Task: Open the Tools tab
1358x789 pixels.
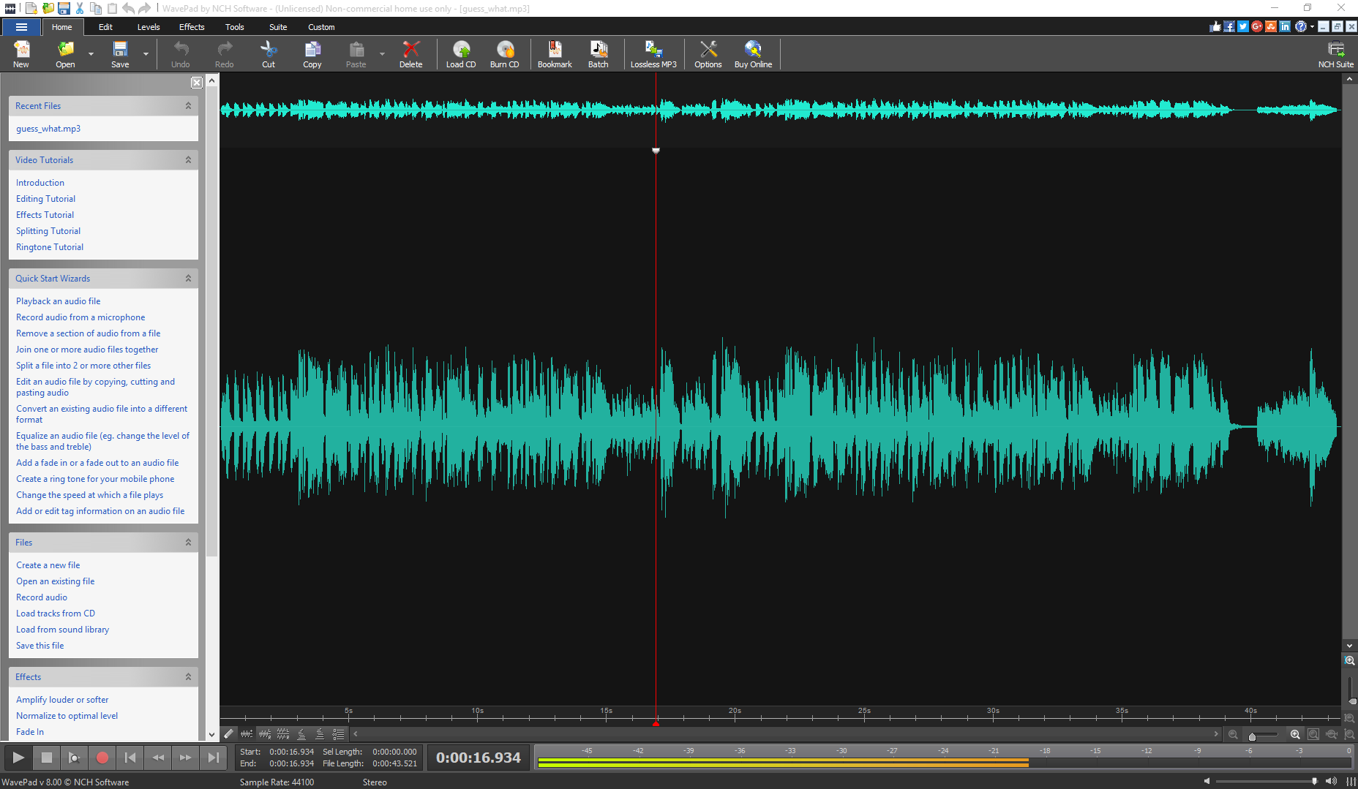Action: pyautogui.click(x=235, y=27)
